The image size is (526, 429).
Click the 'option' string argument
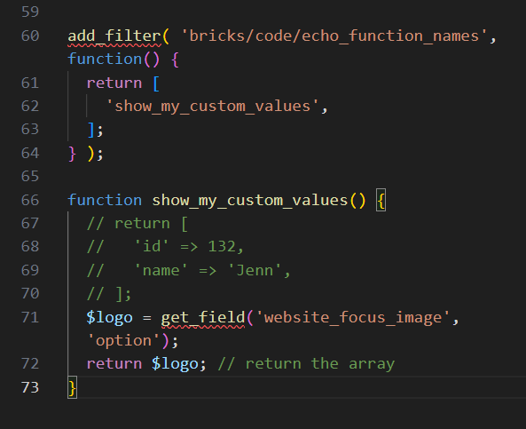click(x=124, y=341)
